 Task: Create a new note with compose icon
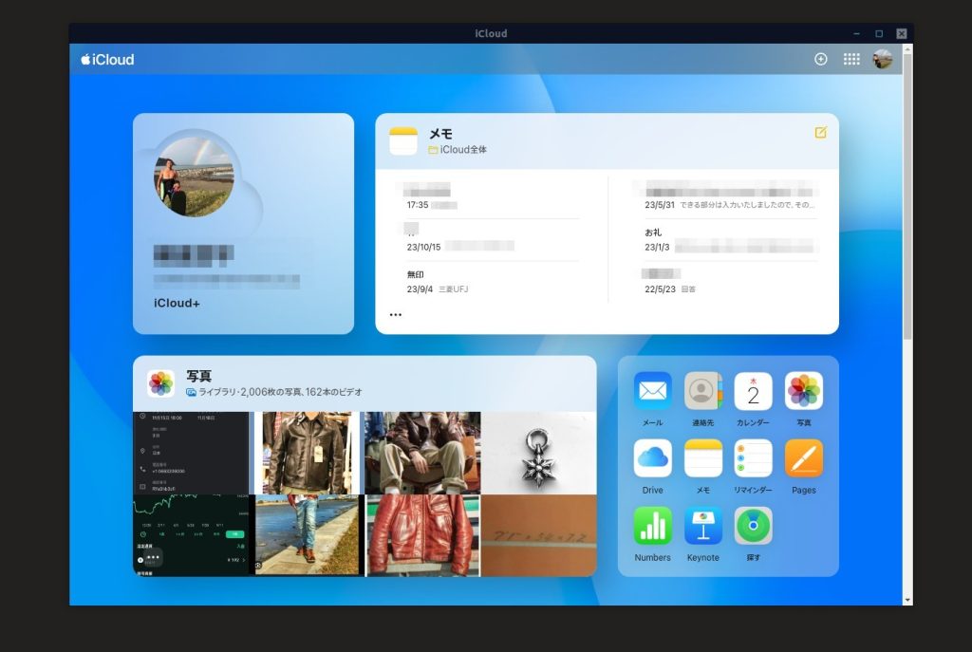(821, 132)
